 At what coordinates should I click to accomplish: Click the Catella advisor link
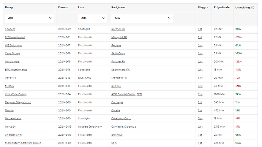click(116, 111)
